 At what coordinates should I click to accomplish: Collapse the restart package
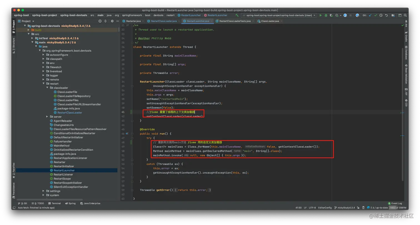44,84
